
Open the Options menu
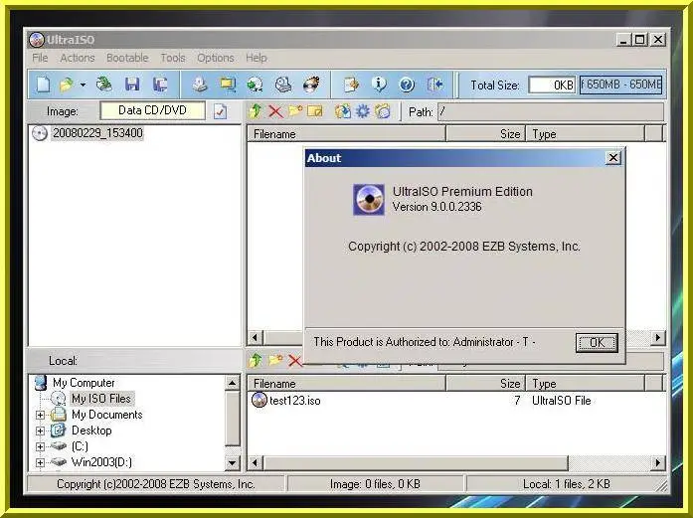(x=216, y=58)
